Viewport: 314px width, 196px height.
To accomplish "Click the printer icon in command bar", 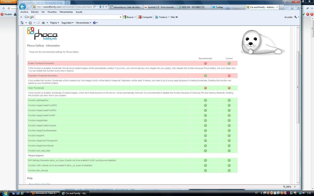I will [x=43, y=23].
